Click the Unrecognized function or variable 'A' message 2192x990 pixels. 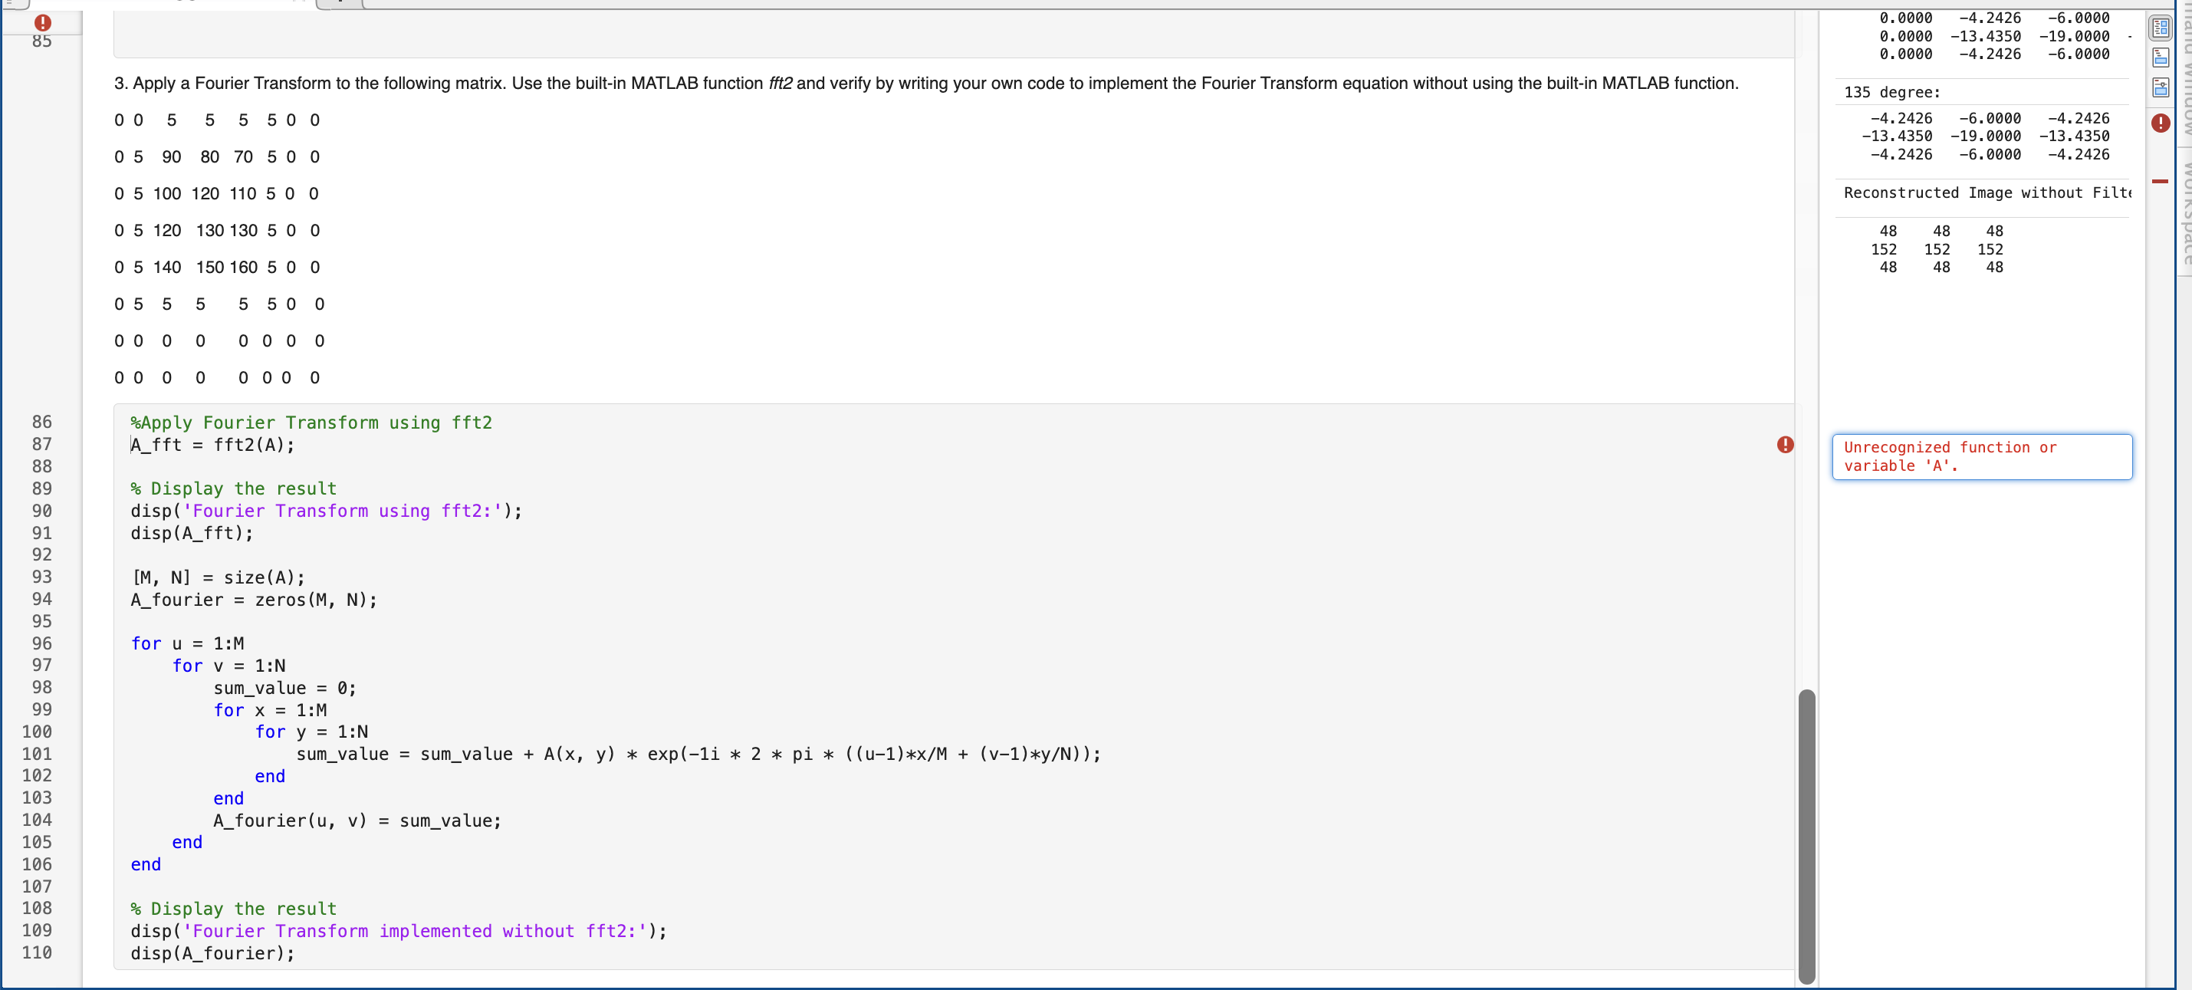coord(1982,456)
